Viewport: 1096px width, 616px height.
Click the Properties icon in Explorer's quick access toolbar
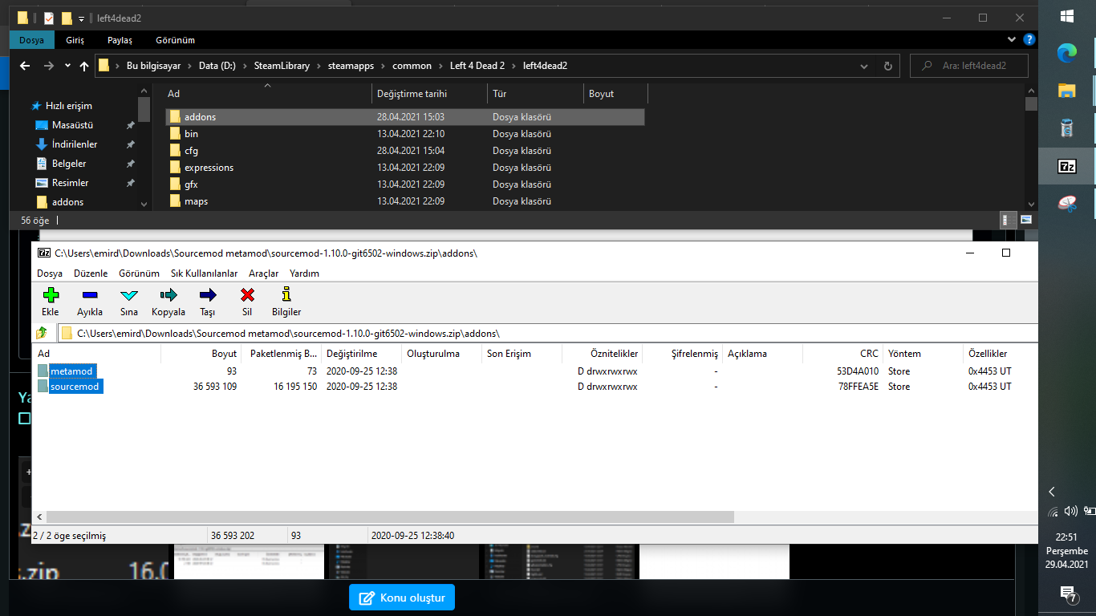point(49,18)
